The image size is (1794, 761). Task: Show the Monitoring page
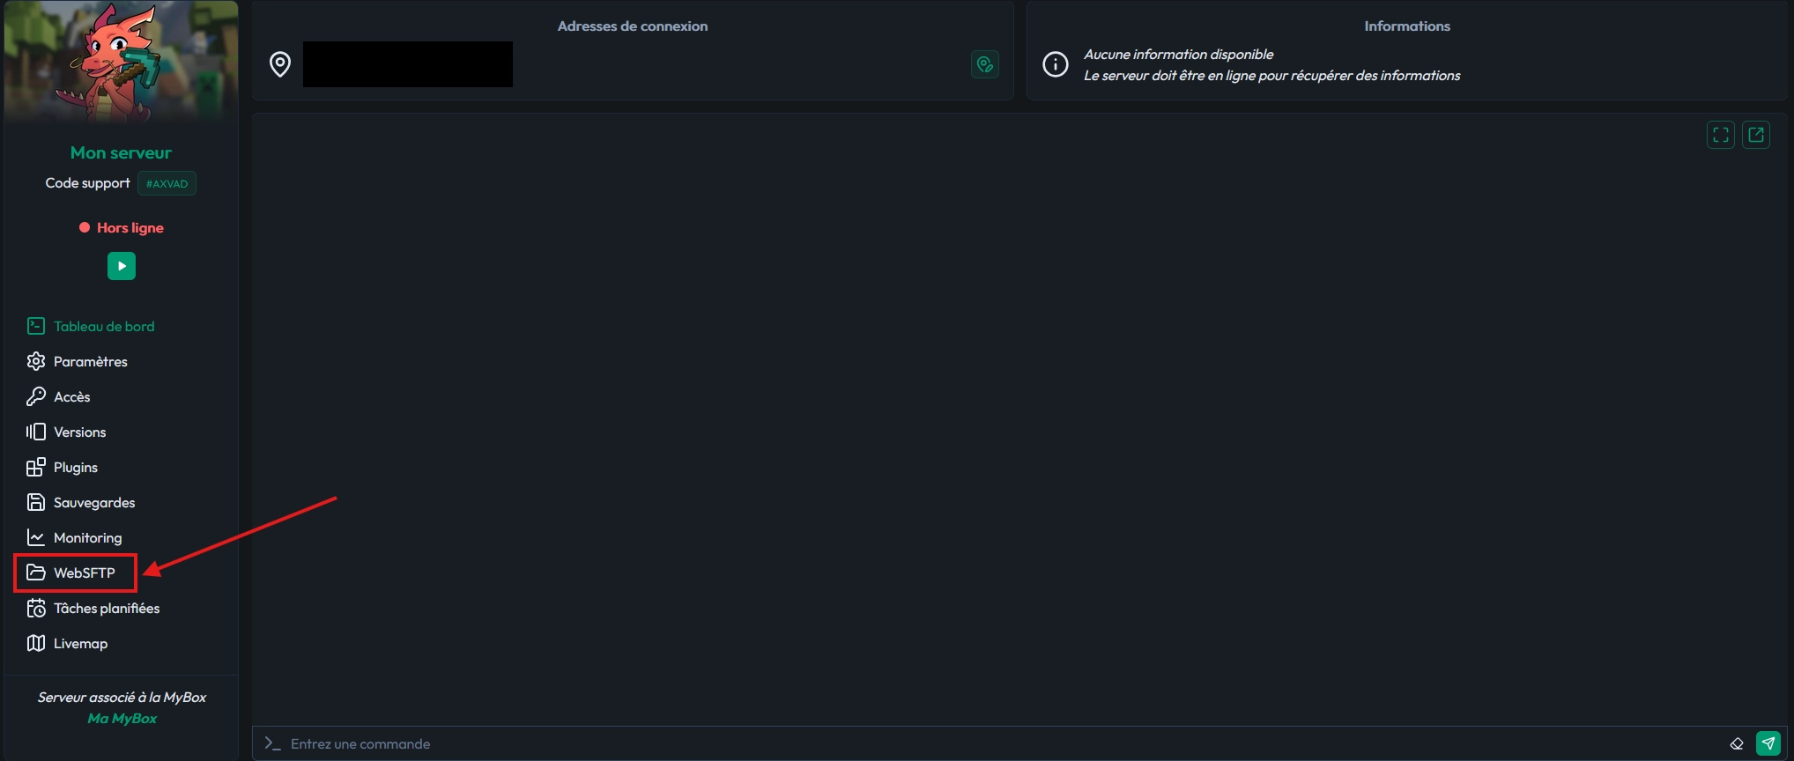pyautogui.click(x=87, y=537)
